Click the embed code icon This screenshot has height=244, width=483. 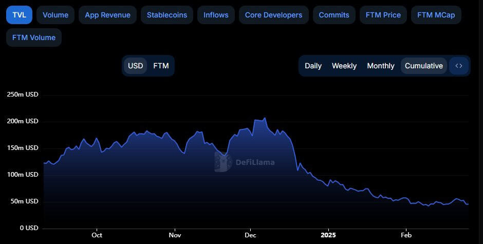[459, 66]
